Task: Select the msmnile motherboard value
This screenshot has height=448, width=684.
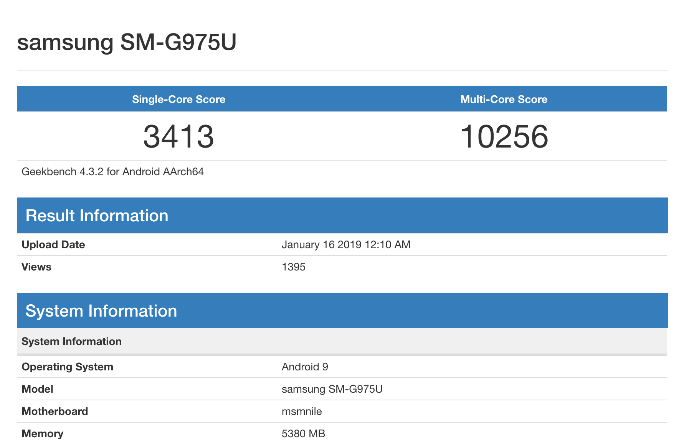Action: point(302,411)
